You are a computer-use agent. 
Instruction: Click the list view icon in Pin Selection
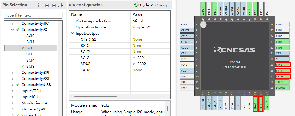39,5
